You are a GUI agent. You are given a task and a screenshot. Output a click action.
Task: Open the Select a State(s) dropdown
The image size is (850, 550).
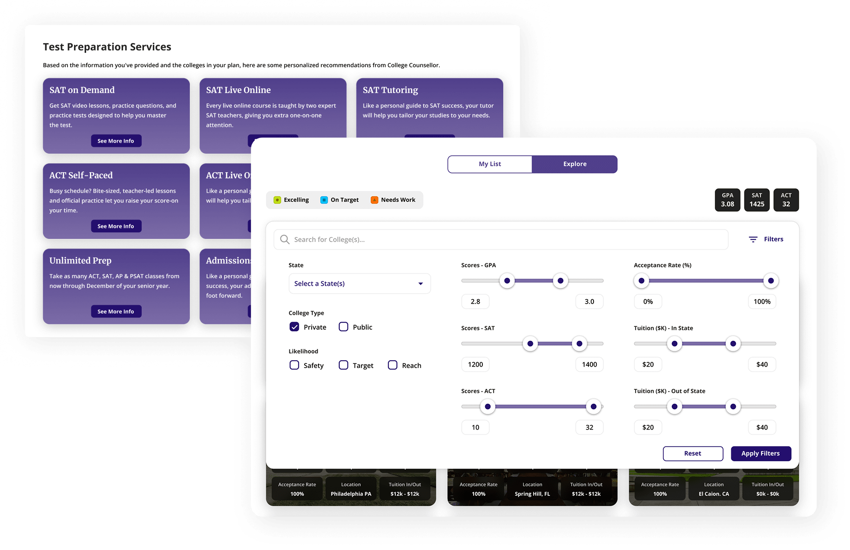(359, 283)
